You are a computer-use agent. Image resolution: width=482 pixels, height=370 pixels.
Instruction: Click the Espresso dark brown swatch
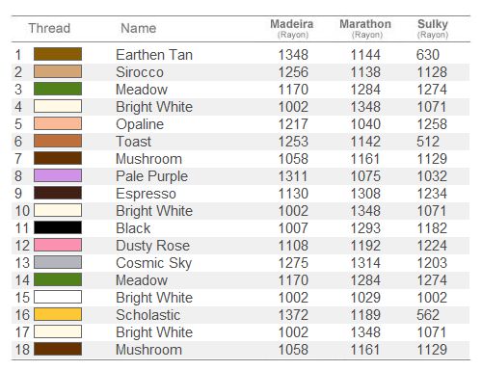58,193
